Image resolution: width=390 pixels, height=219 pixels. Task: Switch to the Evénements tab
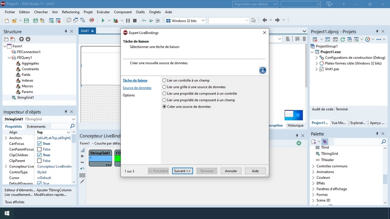[x=36, y=126]
